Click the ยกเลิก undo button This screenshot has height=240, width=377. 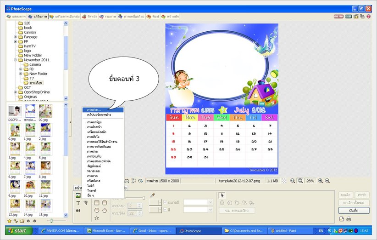[x=346, y=195]
